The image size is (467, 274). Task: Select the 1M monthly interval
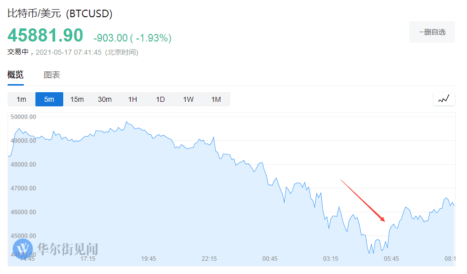click(x=216, y=99)
